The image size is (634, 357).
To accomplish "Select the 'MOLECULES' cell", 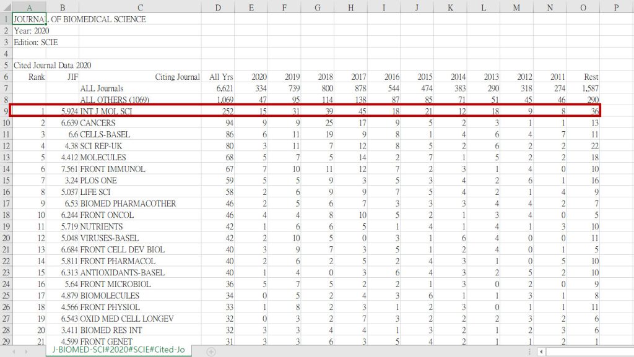I will pyautogui.click(x=140, y=157).
